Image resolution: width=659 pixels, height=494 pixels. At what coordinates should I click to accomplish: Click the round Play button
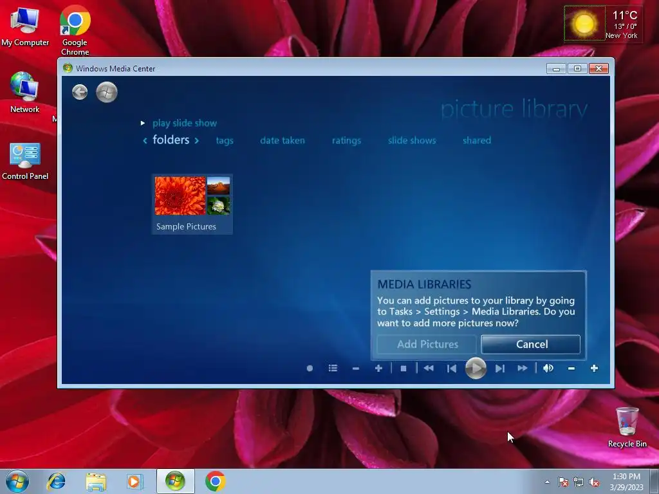(476, 369)
